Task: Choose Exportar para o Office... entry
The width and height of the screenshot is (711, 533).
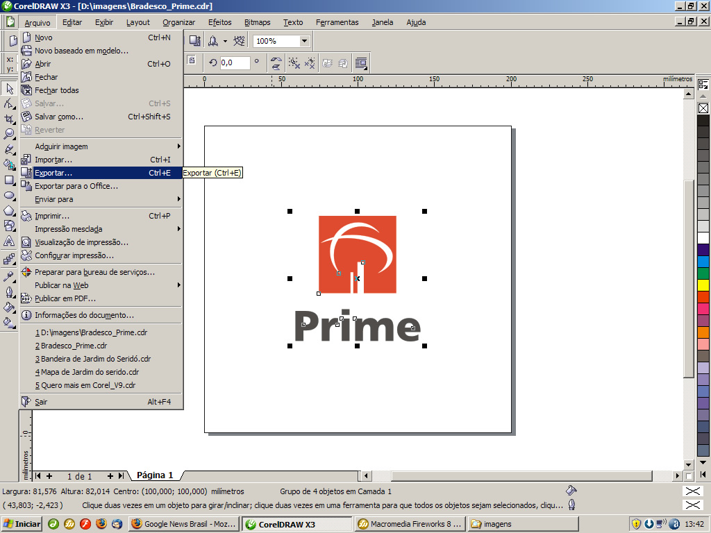Action: coord(101,186)
